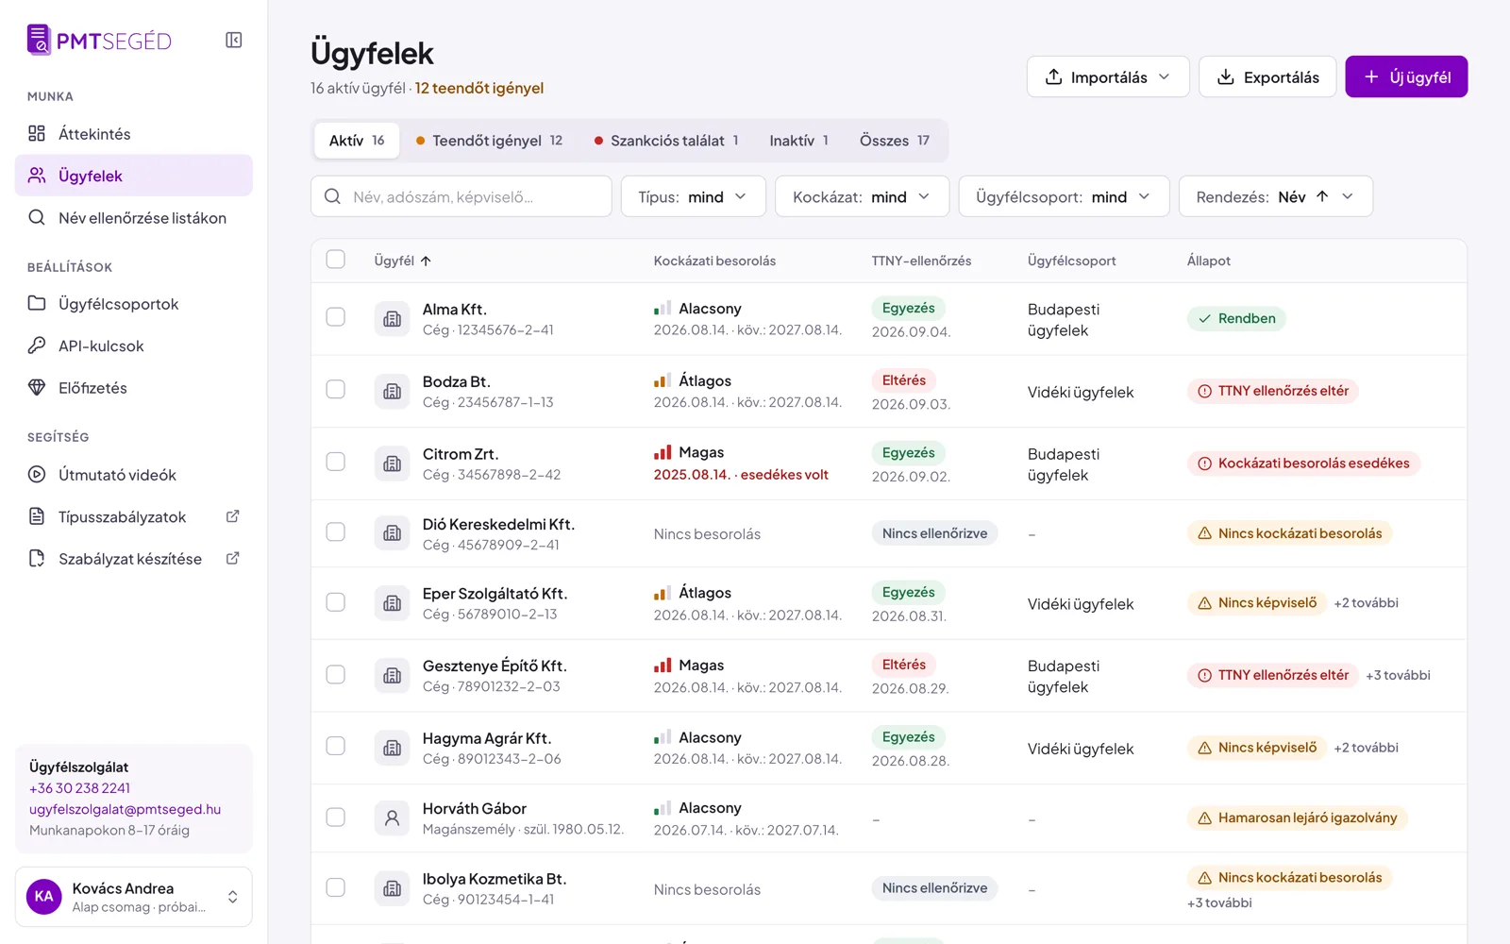Viewport: 1510px width, 944px height.
Task: Open Előfizetés diamond icon item
Action: pos(37,387)
